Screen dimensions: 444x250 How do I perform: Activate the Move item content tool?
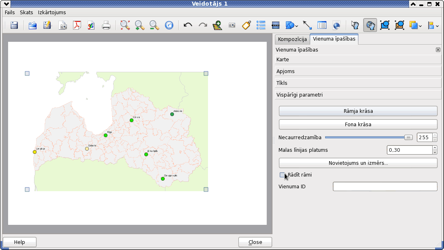pyautogui.click(x=370, y=25)
